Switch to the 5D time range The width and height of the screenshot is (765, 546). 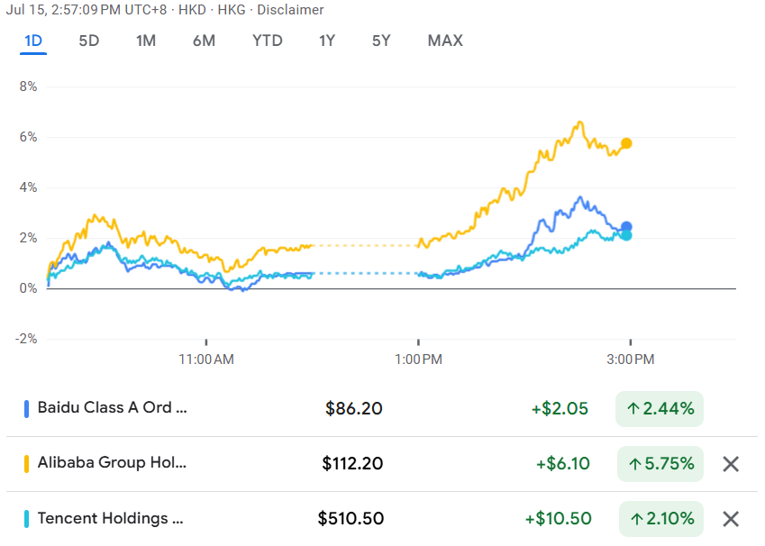(x=89, y=41)
